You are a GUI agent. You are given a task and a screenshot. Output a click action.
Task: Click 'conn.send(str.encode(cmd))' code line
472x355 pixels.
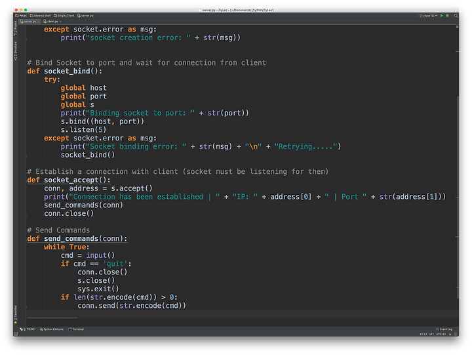[132, 306]
